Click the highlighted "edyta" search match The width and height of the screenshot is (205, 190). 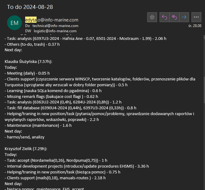(31, 20)
